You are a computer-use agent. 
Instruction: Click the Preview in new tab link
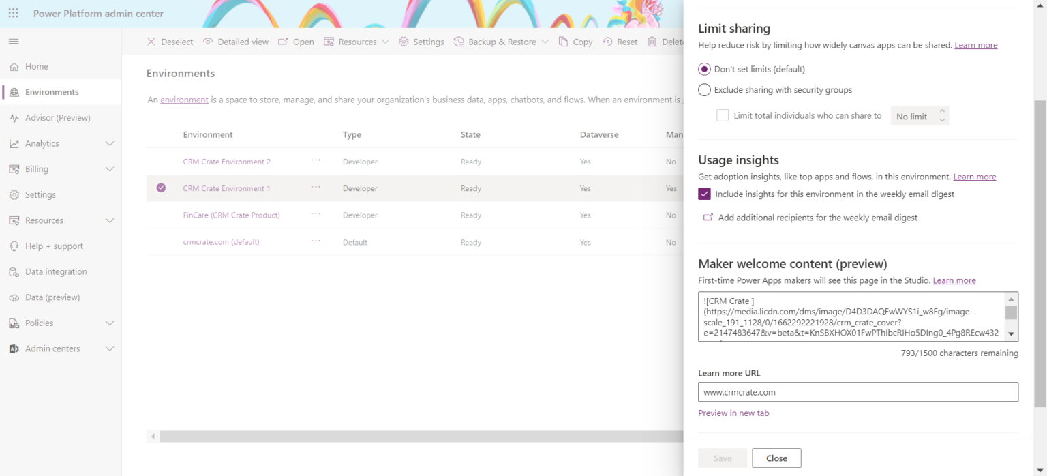click(733, 413)
